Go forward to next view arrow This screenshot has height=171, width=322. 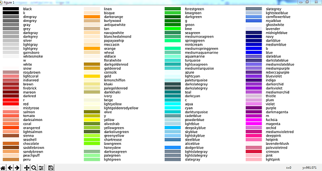[17, 168]
